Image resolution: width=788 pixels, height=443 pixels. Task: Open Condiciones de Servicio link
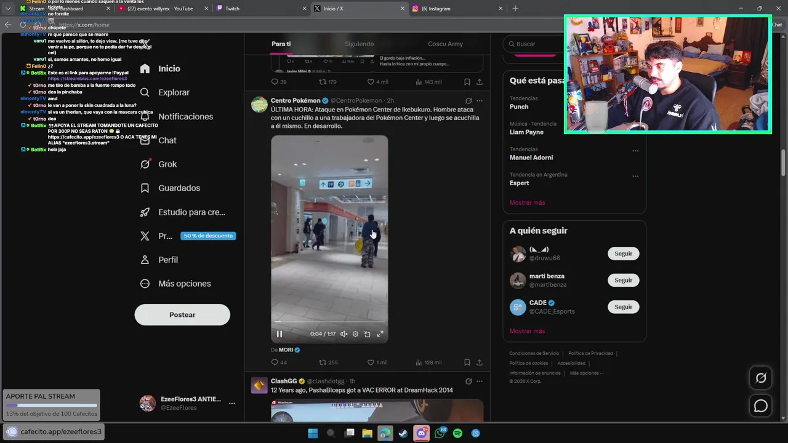pyautogui.click(x=534, y=353)
